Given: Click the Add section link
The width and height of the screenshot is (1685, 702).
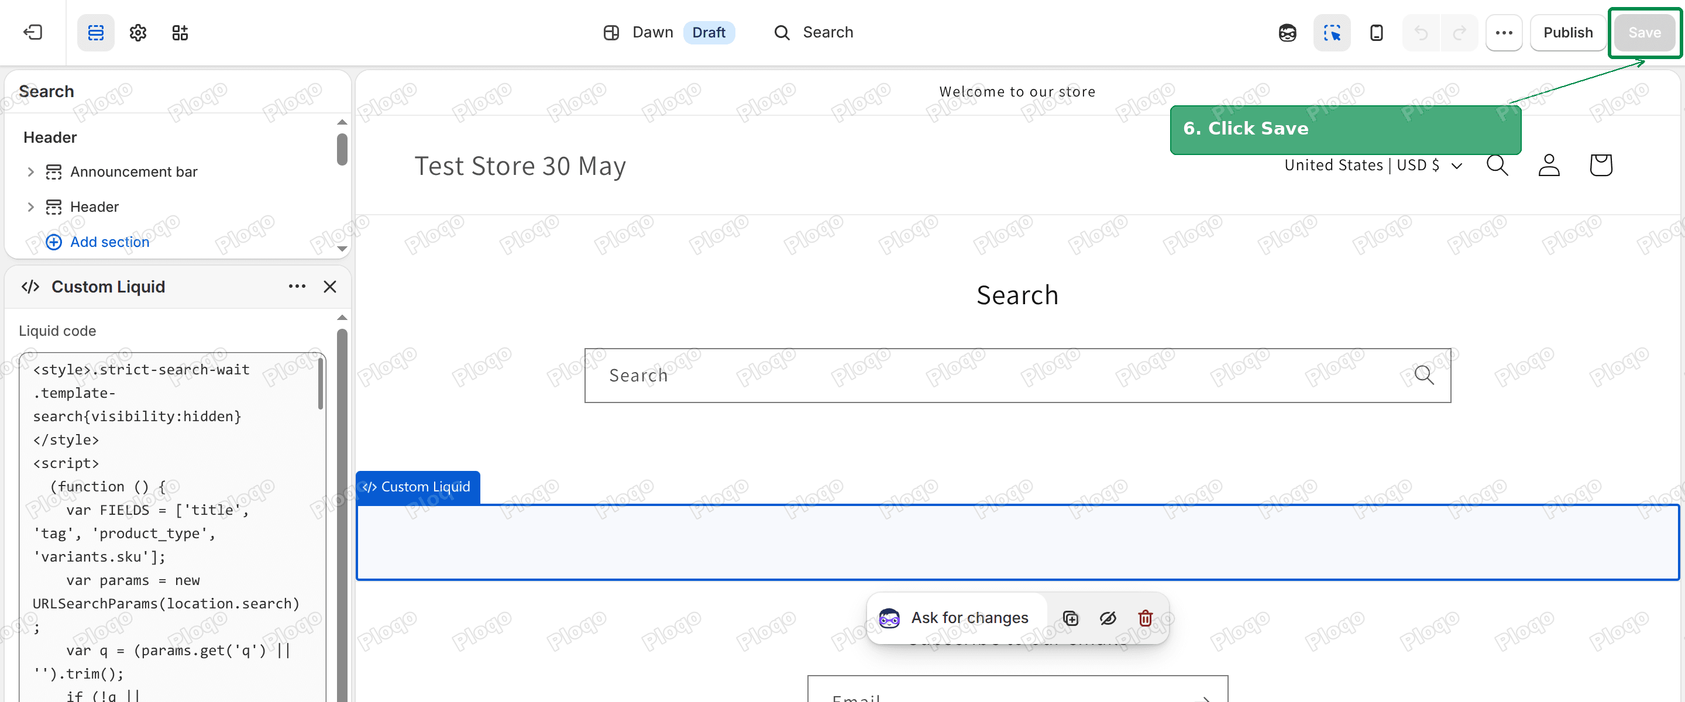Looking at the screenshot, I should 109,242.
